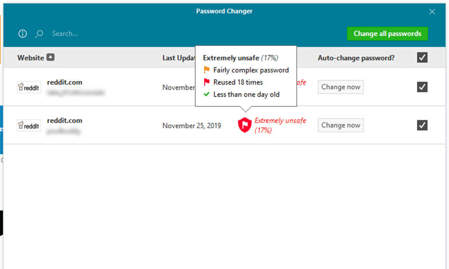Click second row reddit logo
The image size is (449, 269).
pyautogui.click(x=29, y=126)
